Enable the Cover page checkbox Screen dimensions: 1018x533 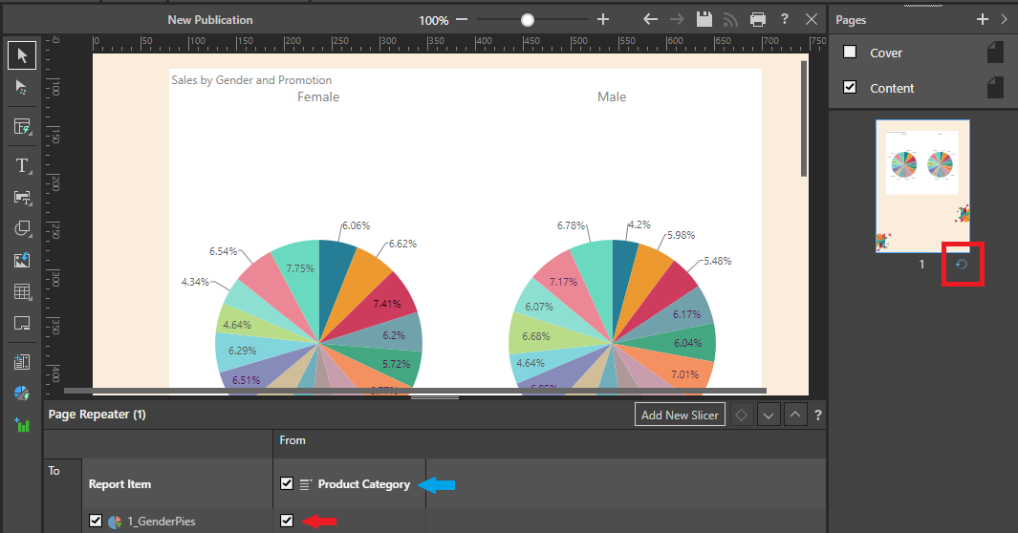click(850, 53)
